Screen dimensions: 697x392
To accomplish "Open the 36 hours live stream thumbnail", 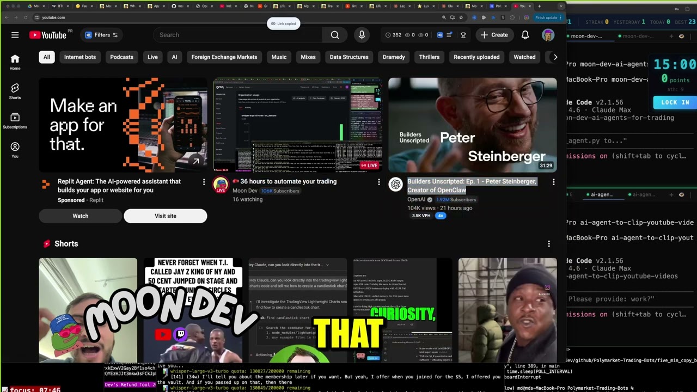I will coord(298,125).
